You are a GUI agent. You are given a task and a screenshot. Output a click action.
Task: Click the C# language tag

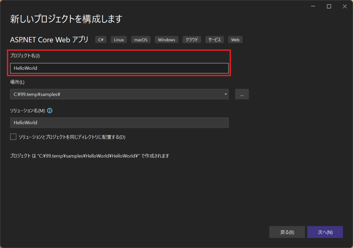coord(101,40)
